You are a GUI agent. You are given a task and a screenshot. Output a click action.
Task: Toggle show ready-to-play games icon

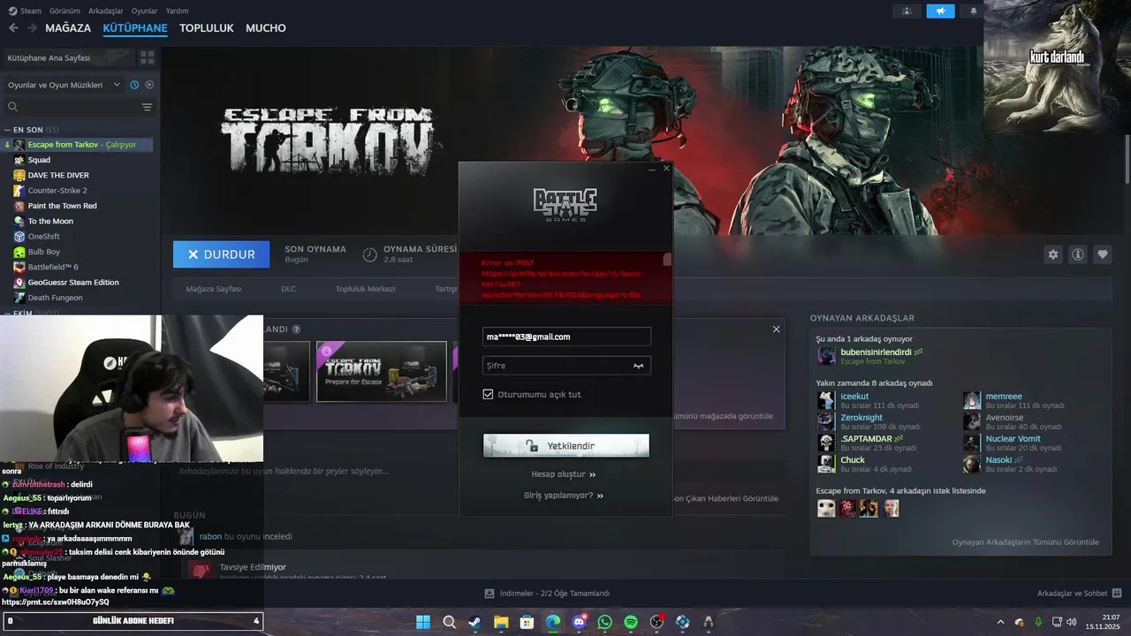pos(149,85)
